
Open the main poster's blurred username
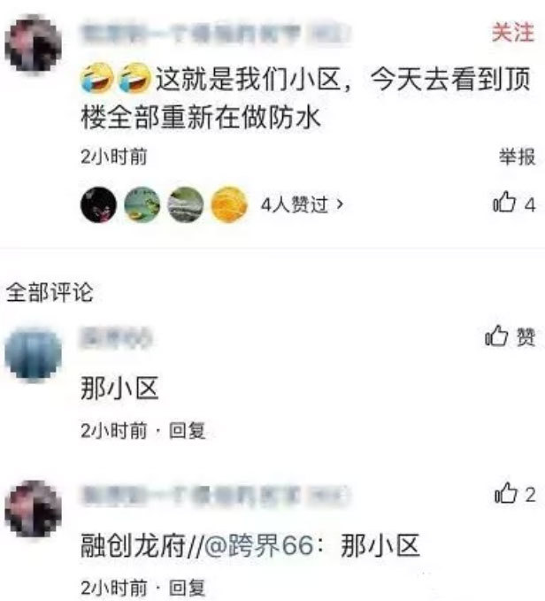215,34
